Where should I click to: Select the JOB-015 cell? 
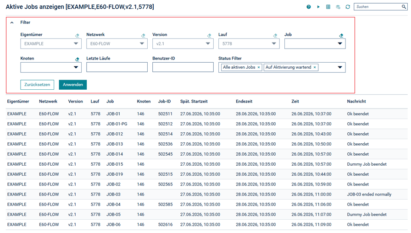(115, 164)
